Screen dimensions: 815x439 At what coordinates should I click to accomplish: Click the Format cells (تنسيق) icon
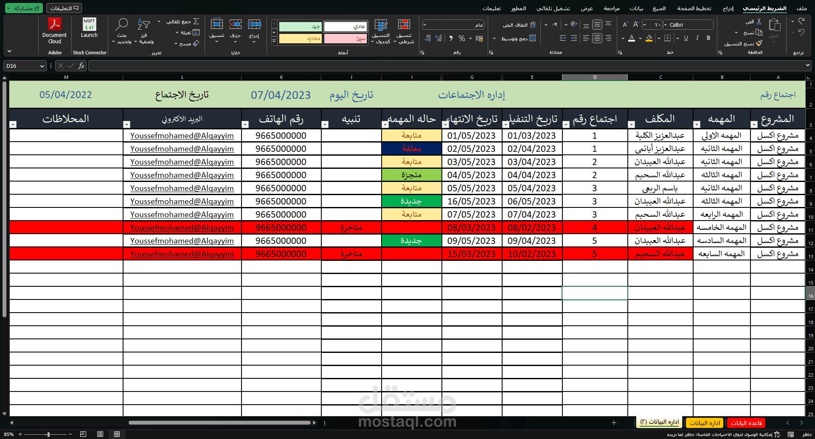(216, 24)
